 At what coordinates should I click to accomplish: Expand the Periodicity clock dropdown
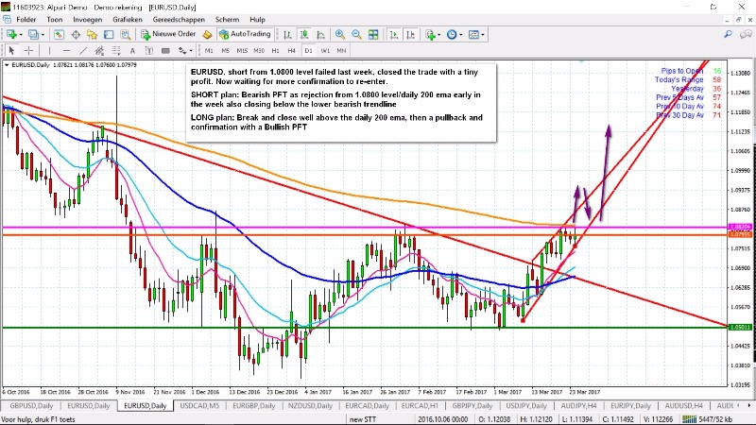[x=462, y=34]
